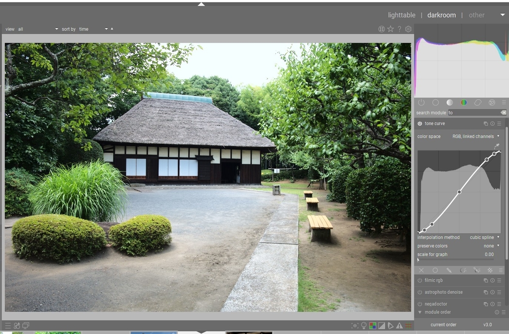Open the color module group icon
The width and height of the screenshot is (509, 334).
point(464,102)
